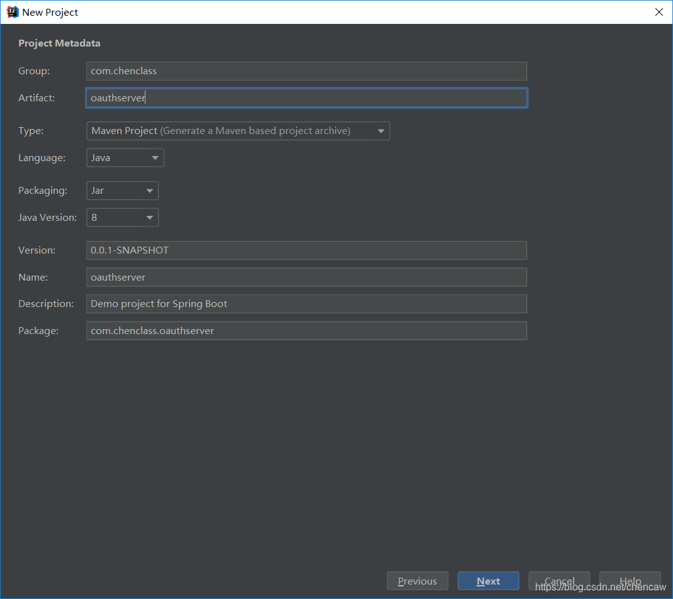Click the Description: label
This screenshot has width=673, height=599.
tap(46, 304)
